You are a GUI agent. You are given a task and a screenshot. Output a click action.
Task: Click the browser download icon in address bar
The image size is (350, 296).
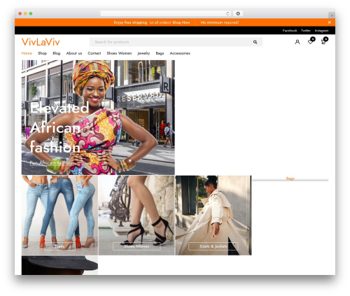coord(238,13)
